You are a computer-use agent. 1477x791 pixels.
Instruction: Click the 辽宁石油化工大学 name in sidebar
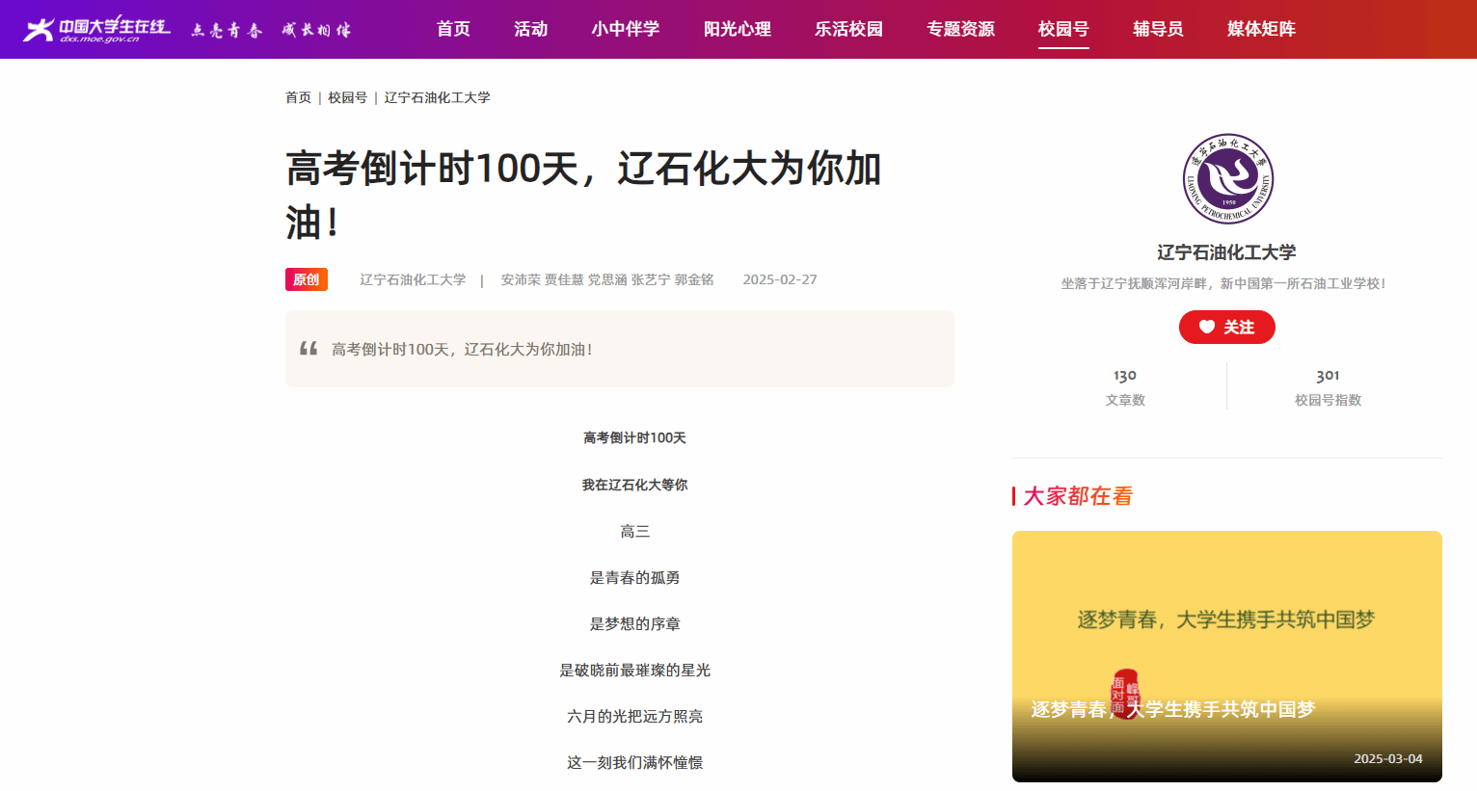(x=1226, y=252)
